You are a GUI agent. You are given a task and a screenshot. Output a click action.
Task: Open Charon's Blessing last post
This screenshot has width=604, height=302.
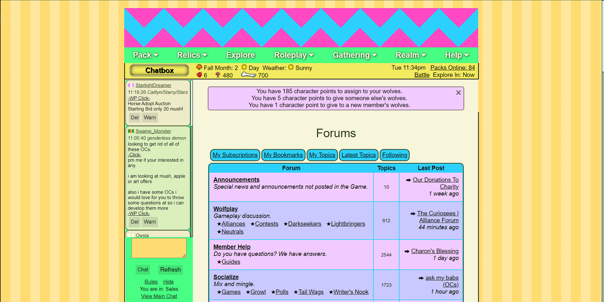click(435, 251)
